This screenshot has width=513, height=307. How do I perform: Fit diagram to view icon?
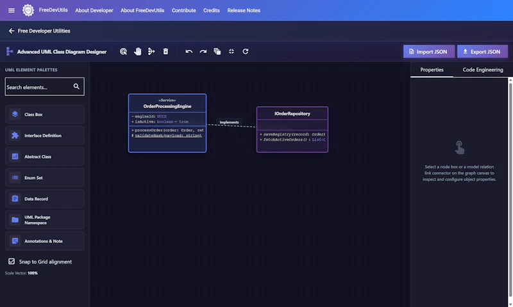point(231,52)
